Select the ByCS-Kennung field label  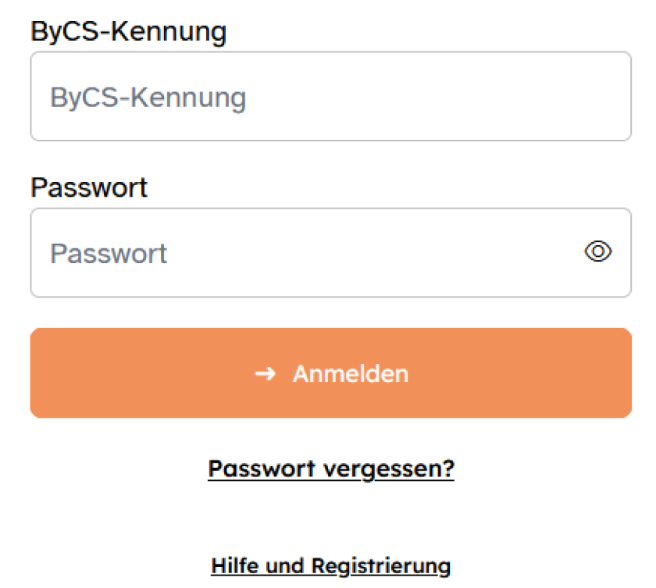point(128,31)
